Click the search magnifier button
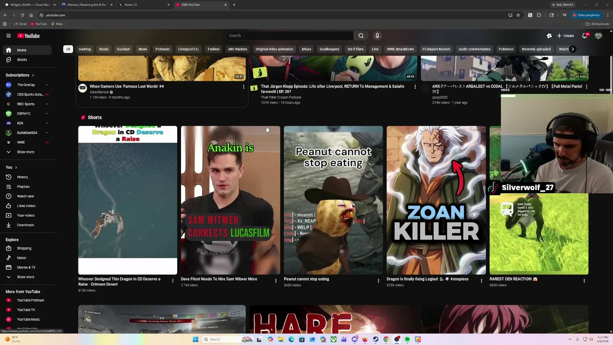This screenshot has width=613, height=345. tap(361, 35)
